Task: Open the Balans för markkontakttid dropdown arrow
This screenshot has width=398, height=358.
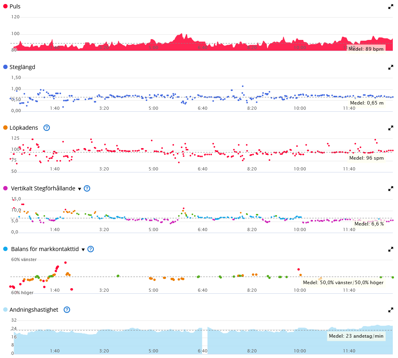Action: [x=83, y=249]
